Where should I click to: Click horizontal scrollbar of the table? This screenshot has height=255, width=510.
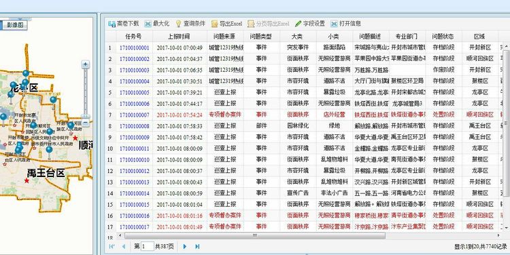(x=255, y=235)
